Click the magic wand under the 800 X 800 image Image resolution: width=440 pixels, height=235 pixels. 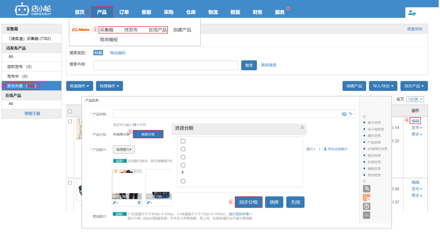[x=115, y=203]
